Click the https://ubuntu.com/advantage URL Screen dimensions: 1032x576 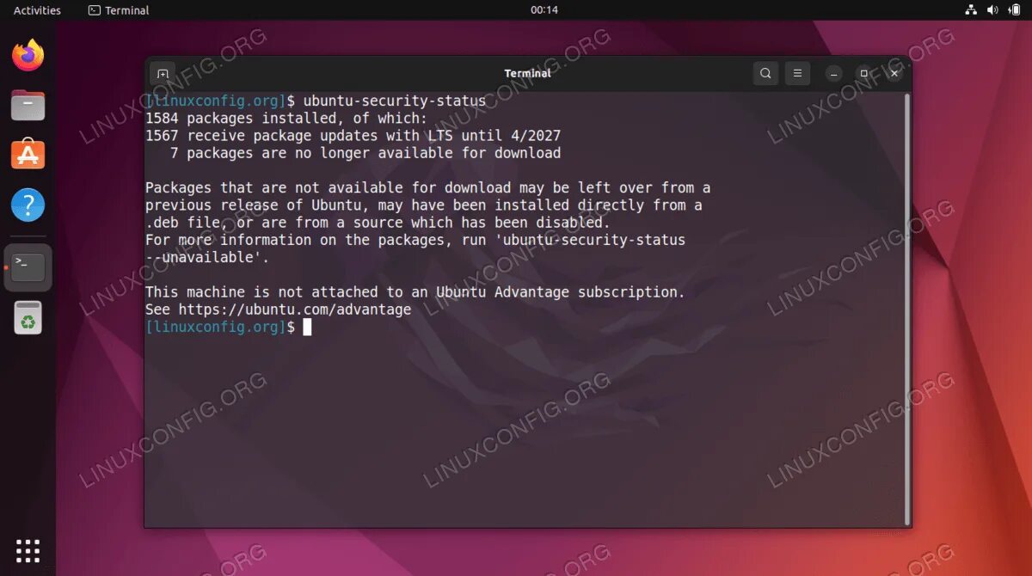295,309
